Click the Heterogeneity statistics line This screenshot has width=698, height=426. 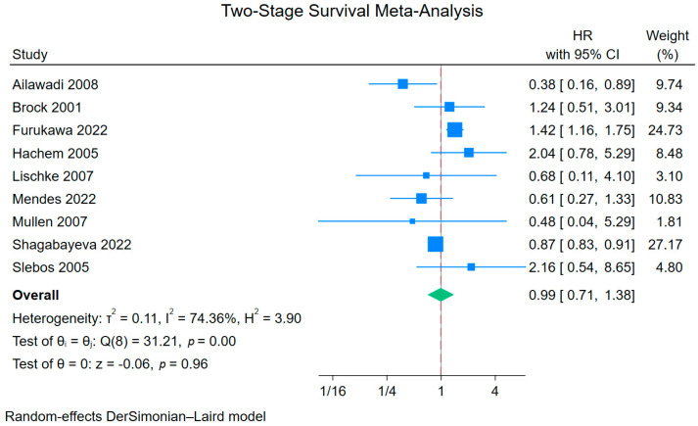[x=157, y=317]
